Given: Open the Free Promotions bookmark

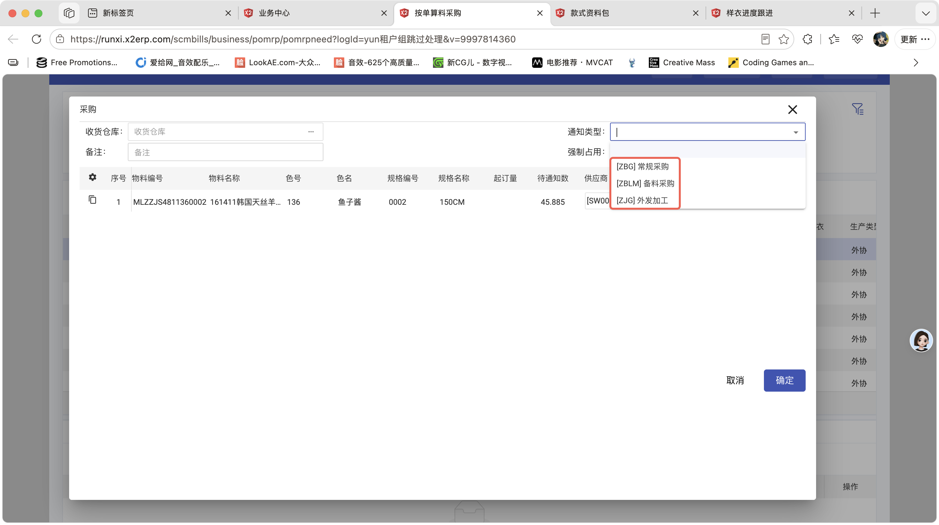Looking at the screenshot, I should click(77, 63).
